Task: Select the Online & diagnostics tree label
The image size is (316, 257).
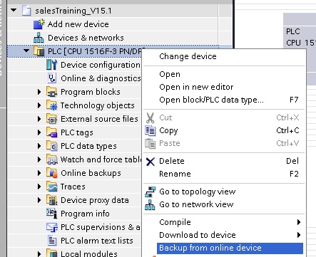Action: pos(101,78)
